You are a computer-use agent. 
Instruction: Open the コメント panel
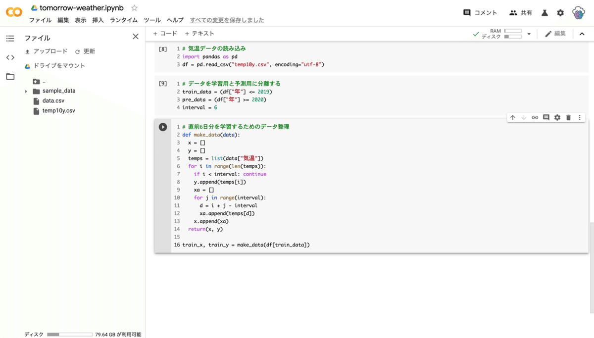pos(480,13)
